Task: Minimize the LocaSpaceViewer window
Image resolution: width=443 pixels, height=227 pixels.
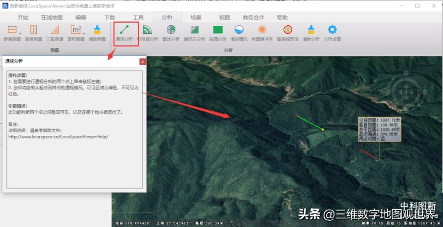Action: click(401, 6)
